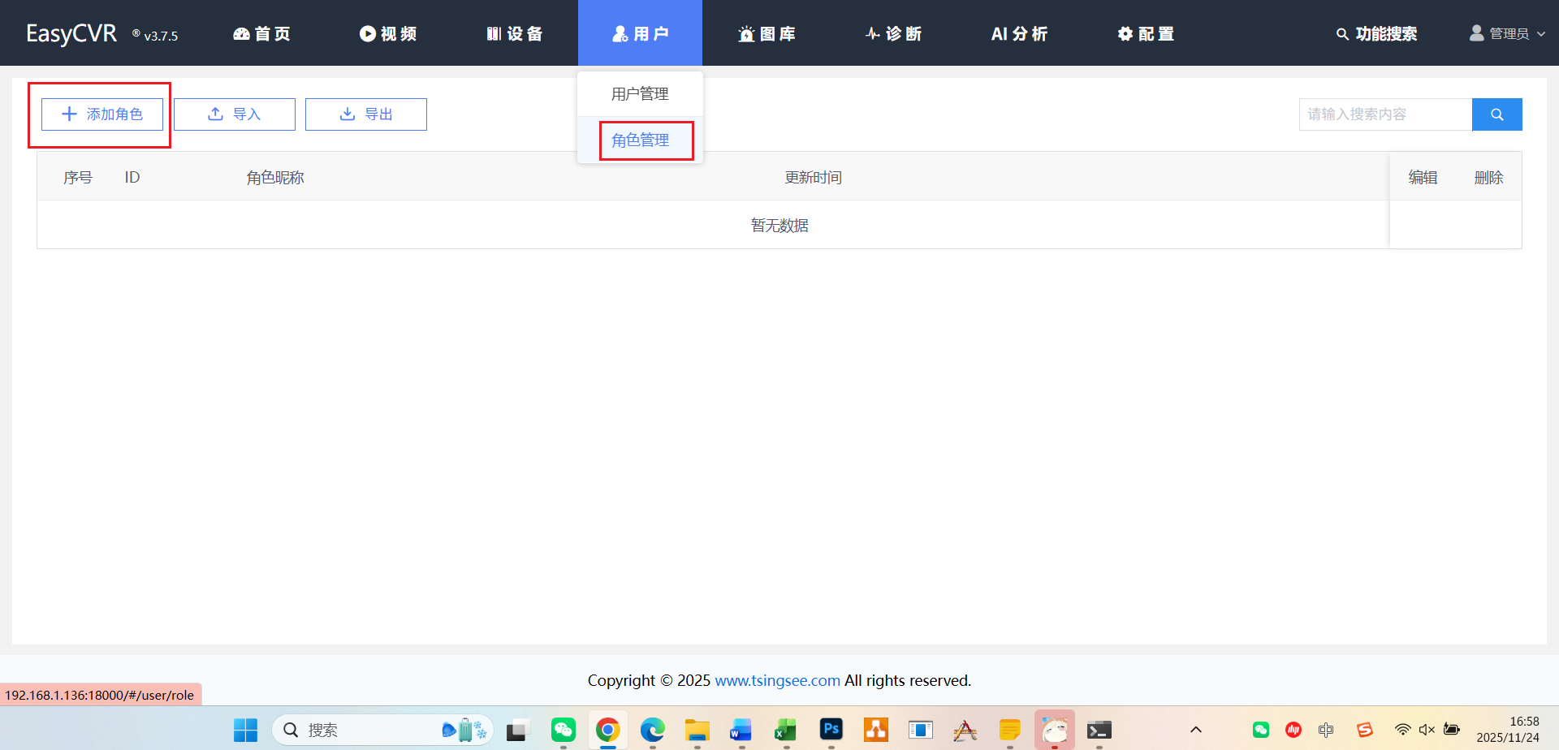The width and height of the screenshot is (1559, 750).
Task: Select 角色管理 from the user menu
Action: [x=640, y=140]
